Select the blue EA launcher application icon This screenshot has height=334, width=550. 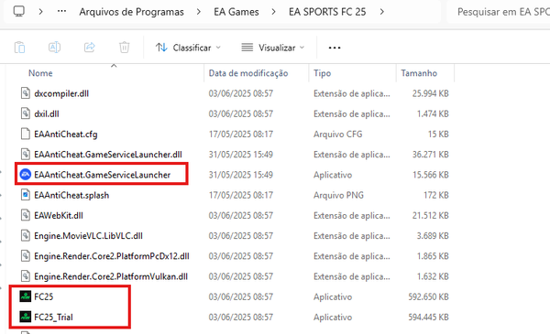(x=26, y=175)
